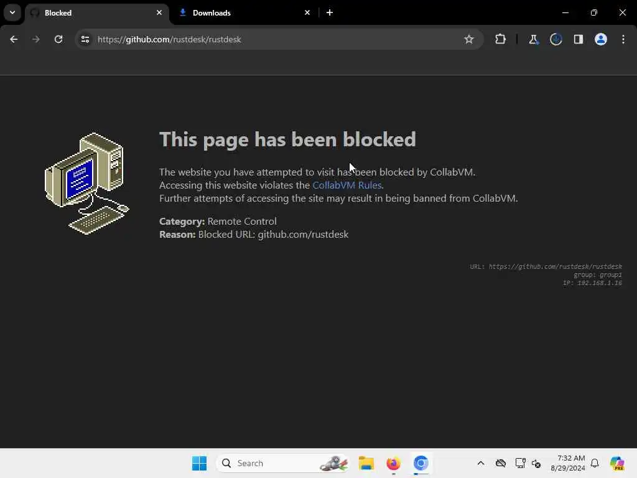The image size is (637, 478).
Task: Open the CollabVM Rules link
Action: (x=346, y=185)
